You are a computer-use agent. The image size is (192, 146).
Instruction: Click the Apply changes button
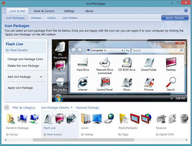click(175, 18)
